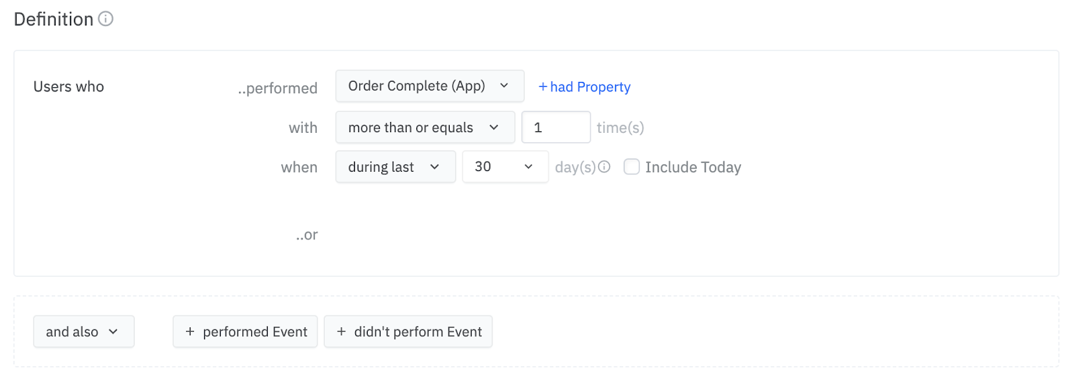Enable the Include Today checkbox

[632, 167]
